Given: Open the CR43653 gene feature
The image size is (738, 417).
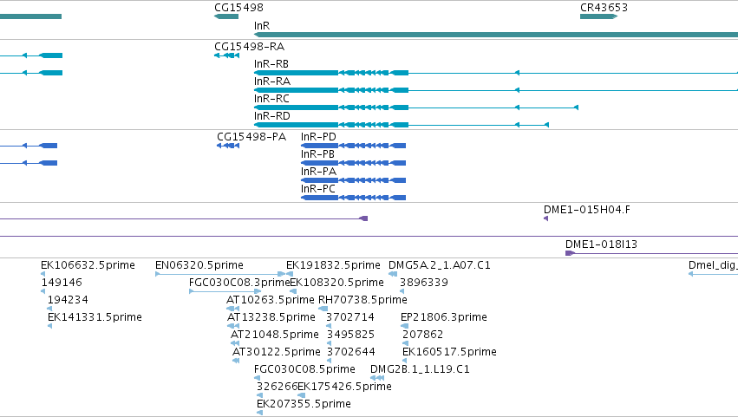Looking at the screenshot, I should 598,16.
